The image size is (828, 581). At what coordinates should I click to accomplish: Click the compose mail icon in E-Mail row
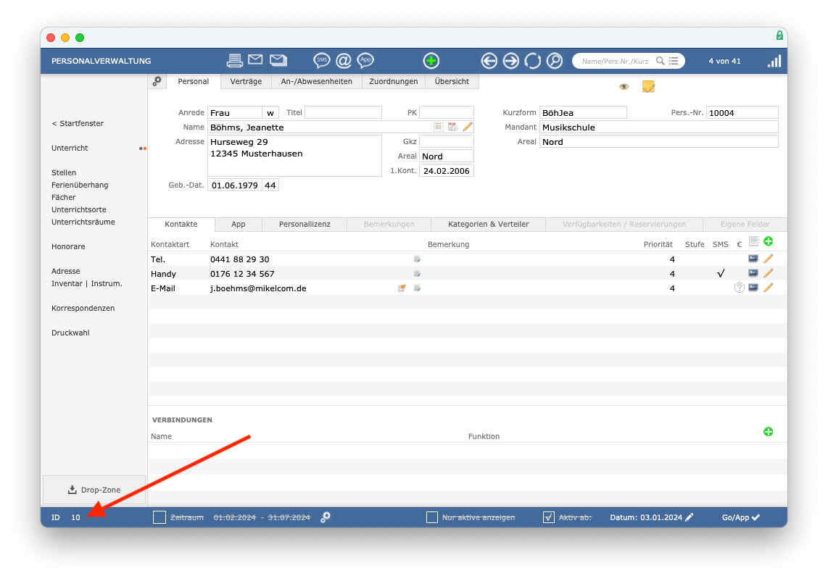[x=402, y=288]
